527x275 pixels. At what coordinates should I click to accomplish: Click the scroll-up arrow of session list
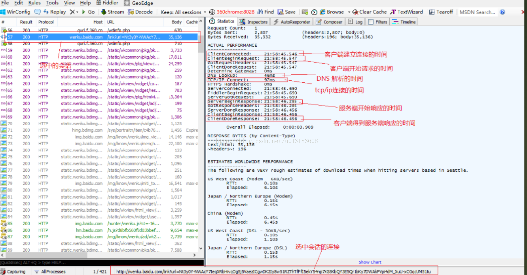tap(201, 21)
